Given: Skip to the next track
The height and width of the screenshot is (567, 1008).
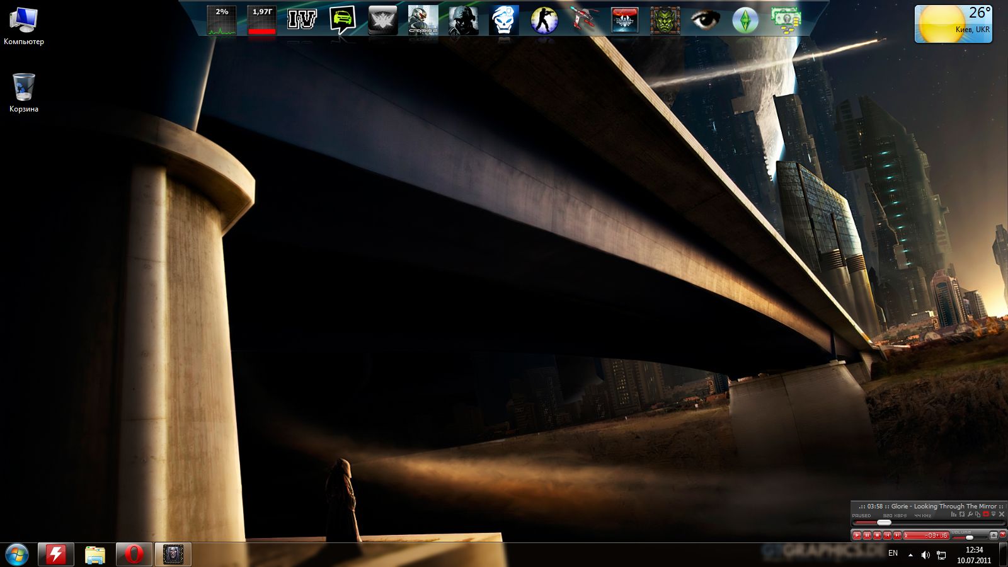Looking at the screenshot, I should [897, 535].
